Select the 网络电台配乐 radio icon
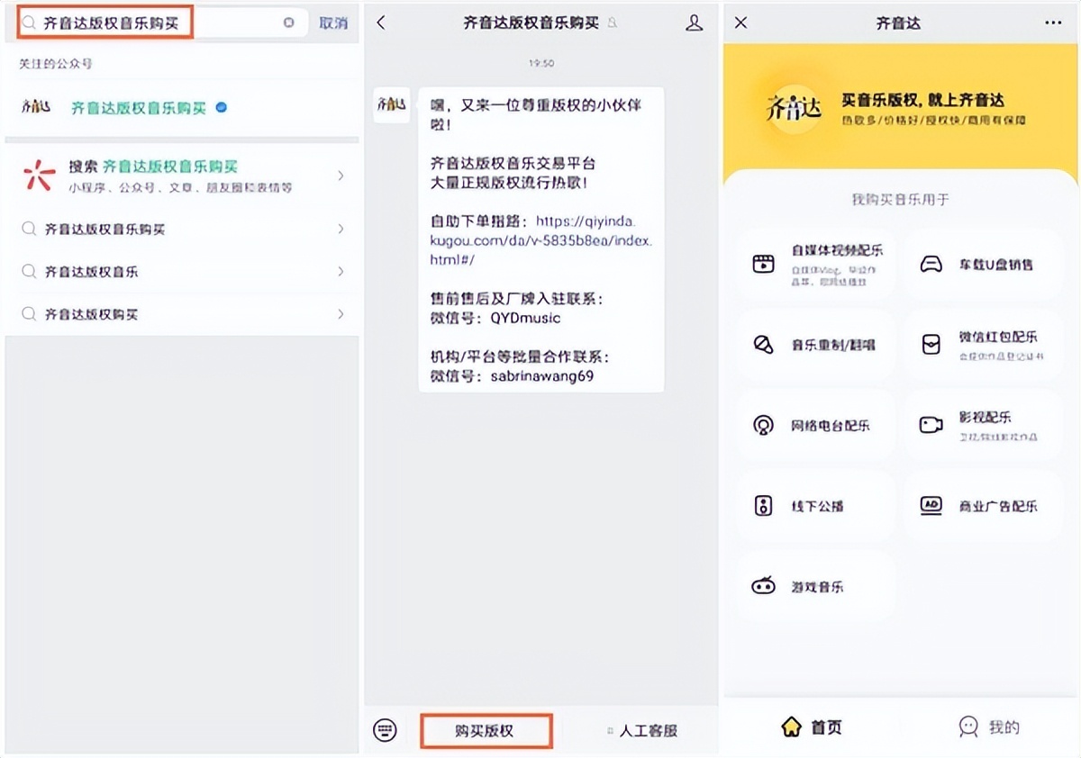This screenshot has height=758, width=1081. 765,425
